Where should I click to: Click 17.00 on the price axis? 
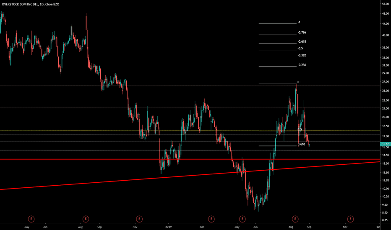pos(386,136)
